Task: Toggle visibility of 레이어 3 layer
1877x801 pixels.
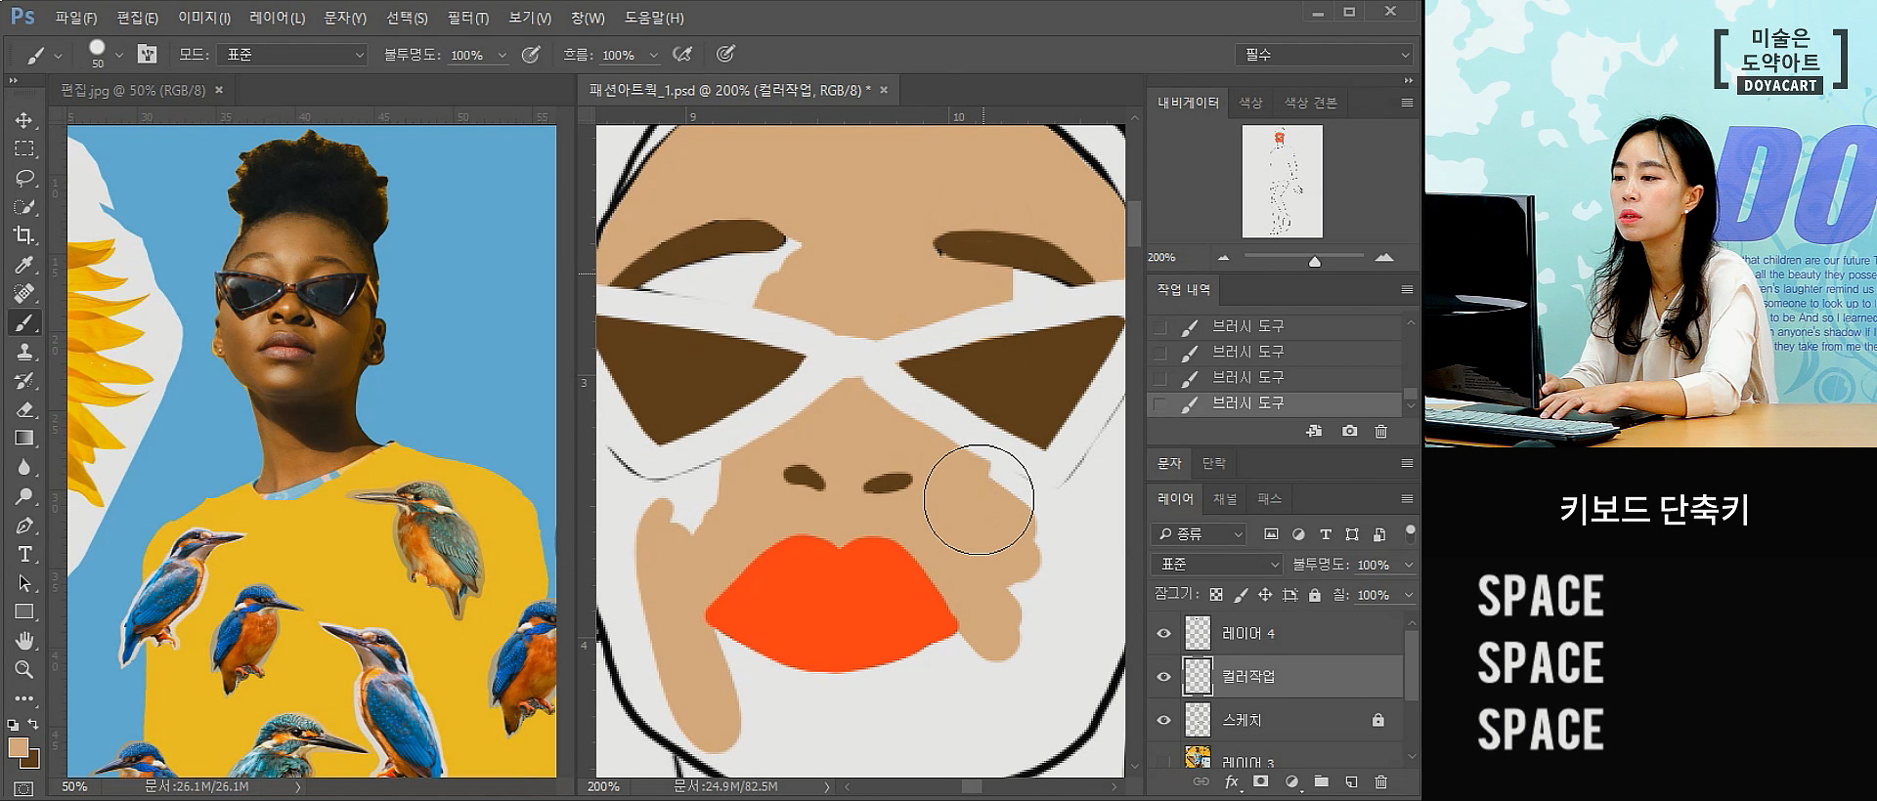Action: (1163, 760)
